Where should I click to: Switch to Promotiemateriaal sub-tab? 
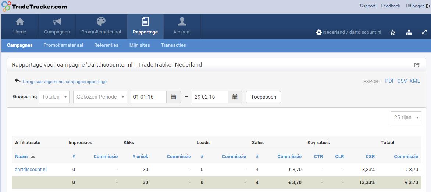coord(63,45)
